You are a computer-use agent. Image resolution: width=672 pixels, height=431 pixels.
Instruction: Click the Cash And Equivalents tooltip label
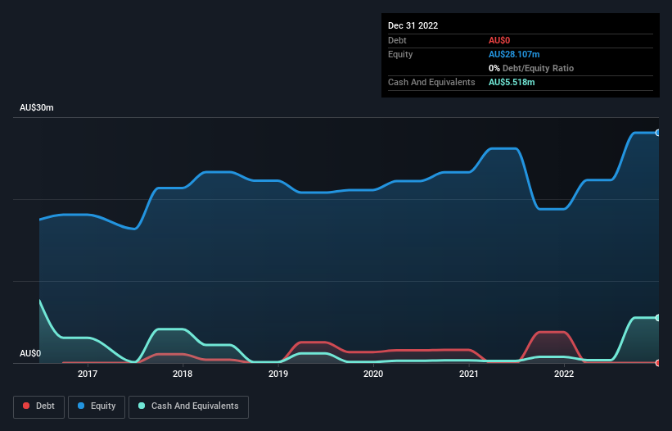[431, 82]
